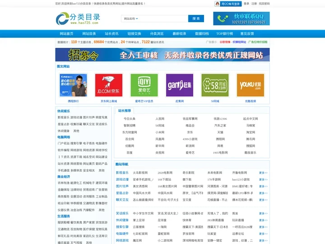
Task: Open 汽车之家 in recommended sites
Action: pos(220,126)
